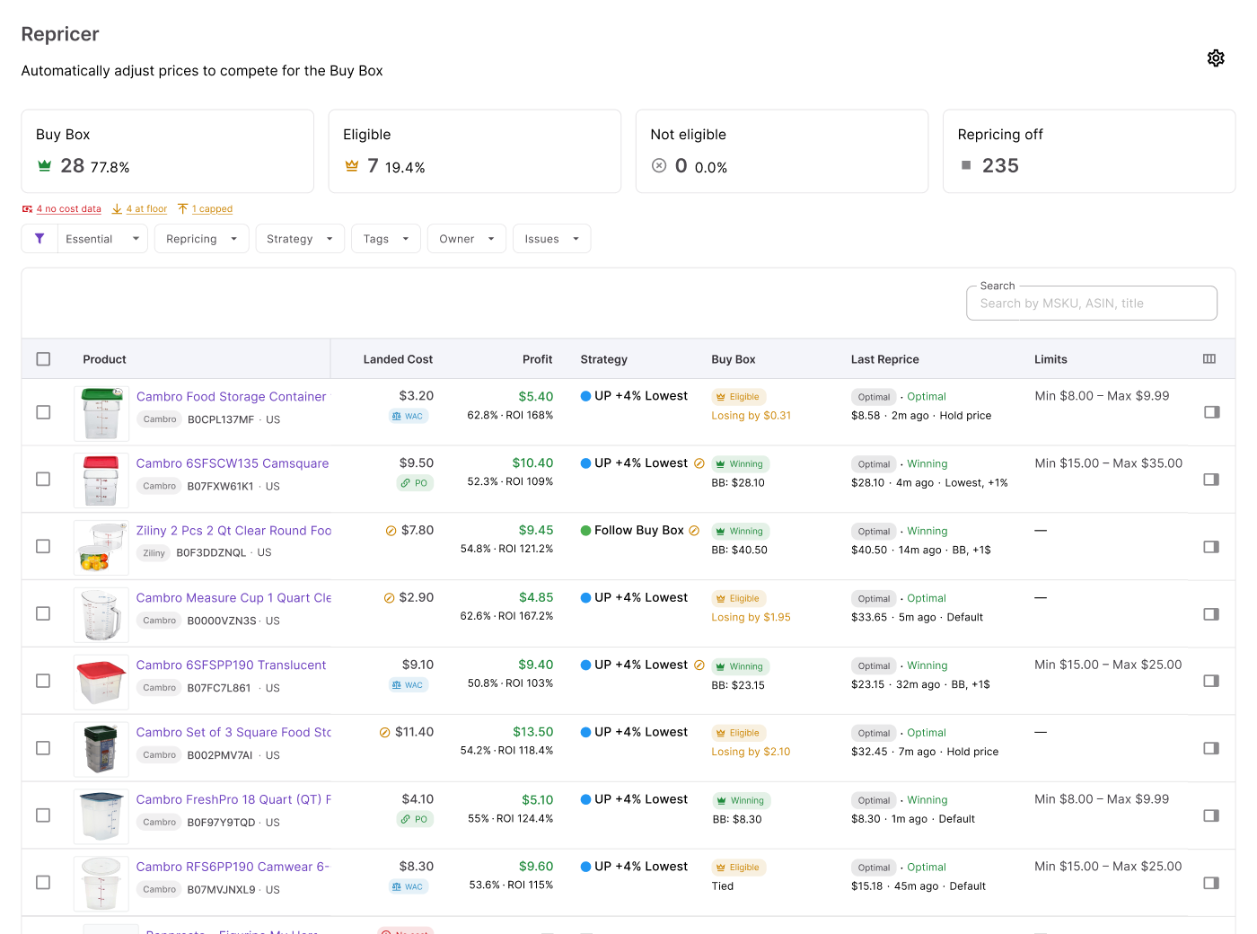Screen dimensions: 1257x934
Task: Click thumbnail of Cambro Measure Cup
Action: point(101,614)
